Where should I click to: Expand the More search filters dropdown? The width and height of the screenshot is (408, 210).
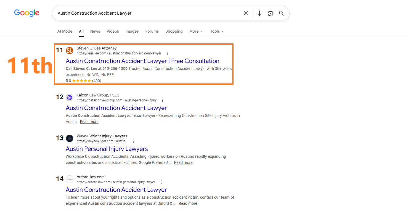pos(196,31)
